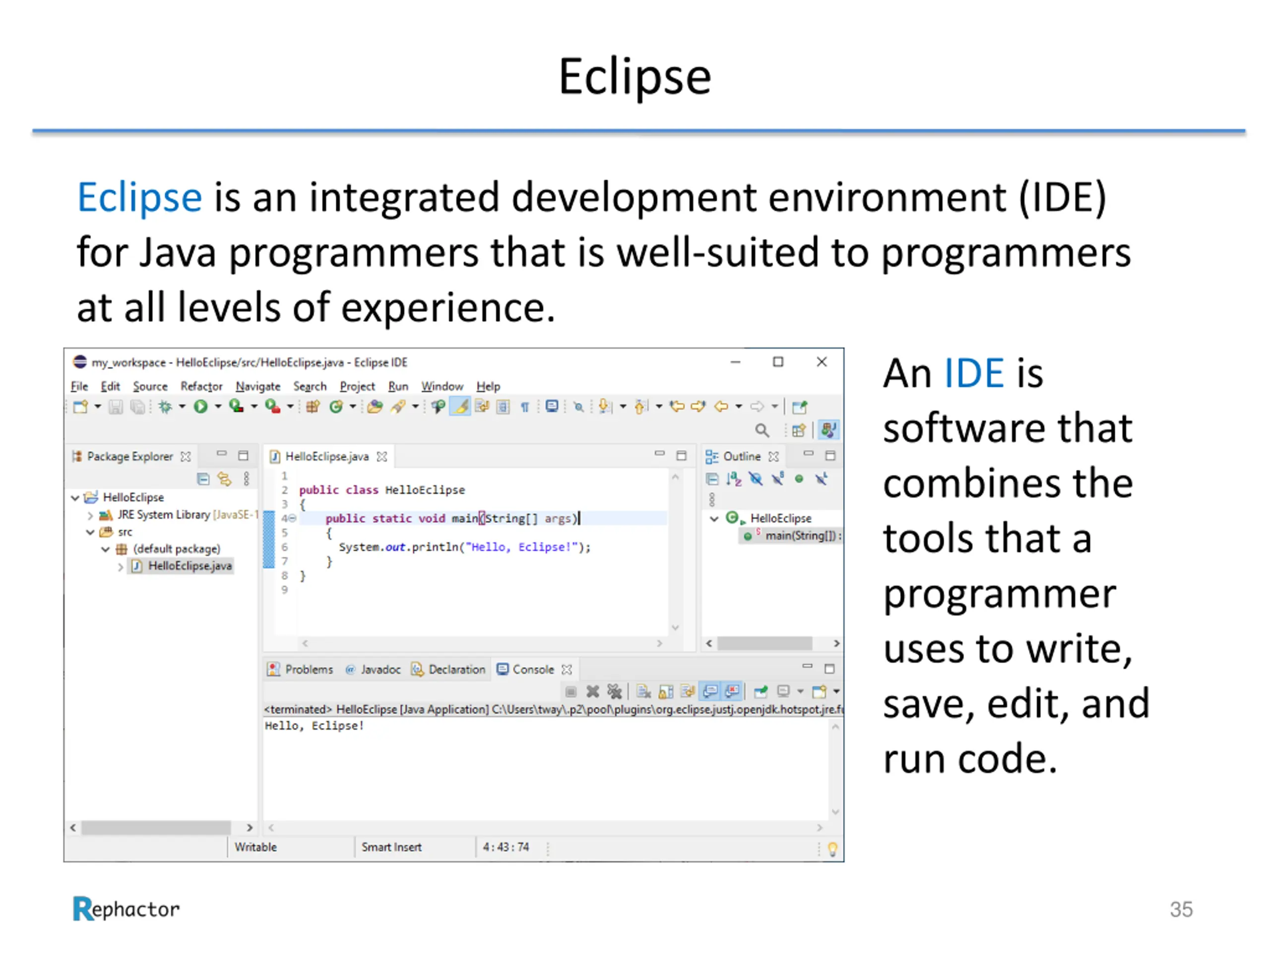Open the Refactor menu
The height and width of the screenshot is (953, 1270).
(x=201, y=386)
